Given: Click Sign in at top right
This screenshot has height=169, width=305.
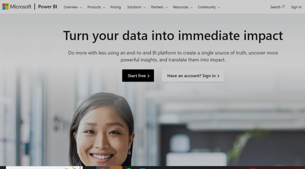Looking at the screenshot, I should click(x=296, y=7).
